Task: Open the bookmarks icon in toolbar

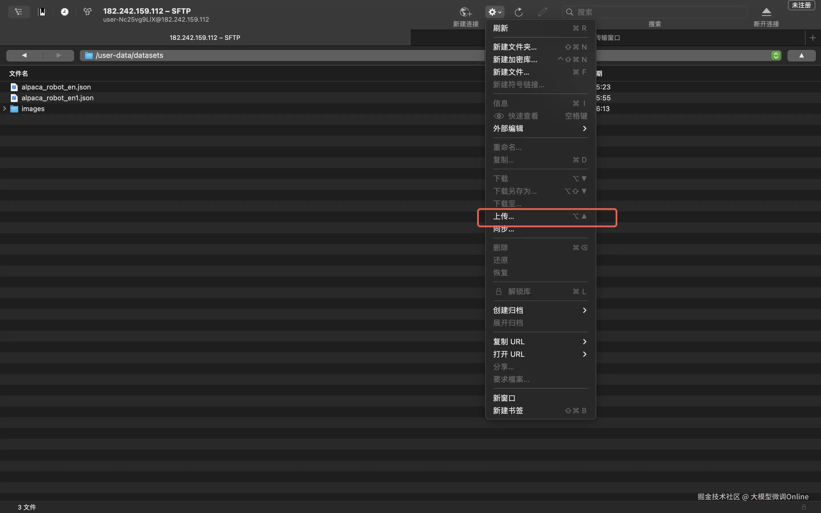Action: coord(42,12)
